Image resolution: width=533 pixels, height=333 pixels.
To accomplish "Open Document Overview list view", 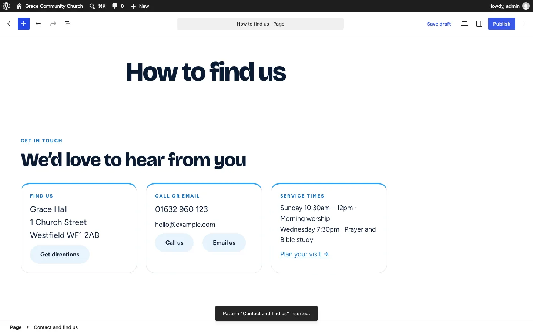I will 68,24.
